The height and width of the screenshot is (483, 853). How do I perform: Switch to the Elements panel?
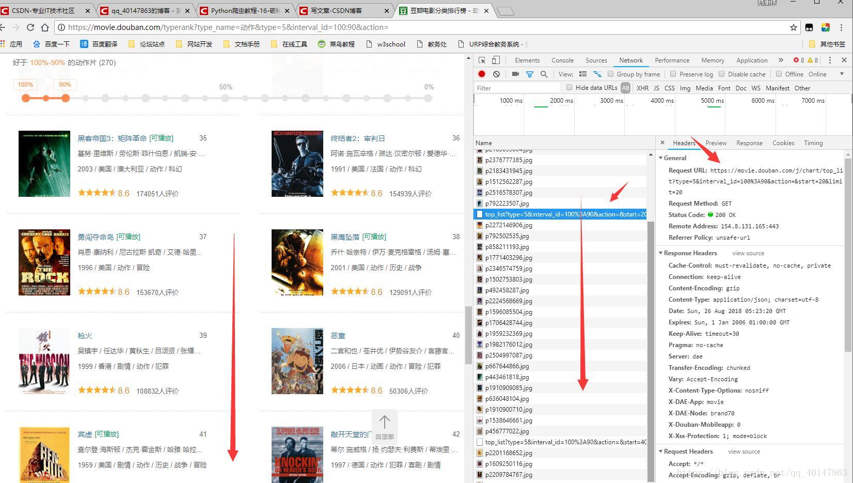(x=527, y=60)
